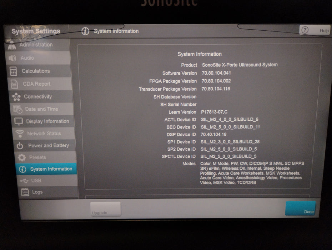Click the SH Serial Number label
The width and height of the screenshot is (332, 250).
tap(178, 104)
